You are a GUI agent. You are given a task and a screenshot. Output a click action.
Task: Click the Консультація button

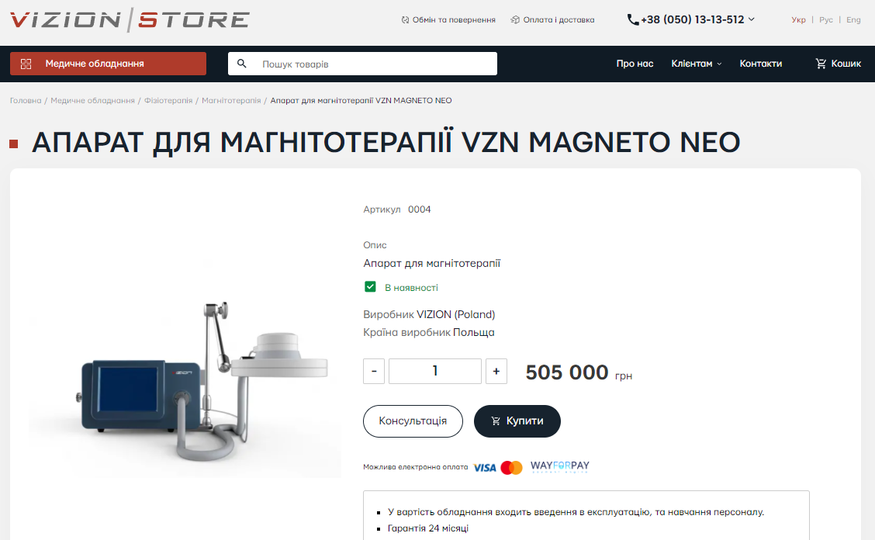pyautogui.click(x=413, y=421)
